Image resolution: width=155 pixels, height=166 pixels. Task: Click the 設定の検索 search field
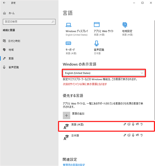pos(29,22)
